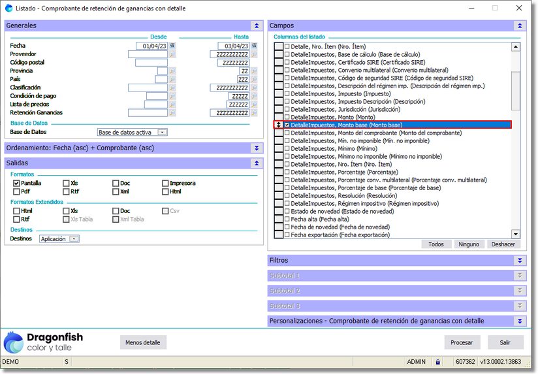
Task: Open calendar picker for Fecha Hasta
Action: click(x=254, y=46)
